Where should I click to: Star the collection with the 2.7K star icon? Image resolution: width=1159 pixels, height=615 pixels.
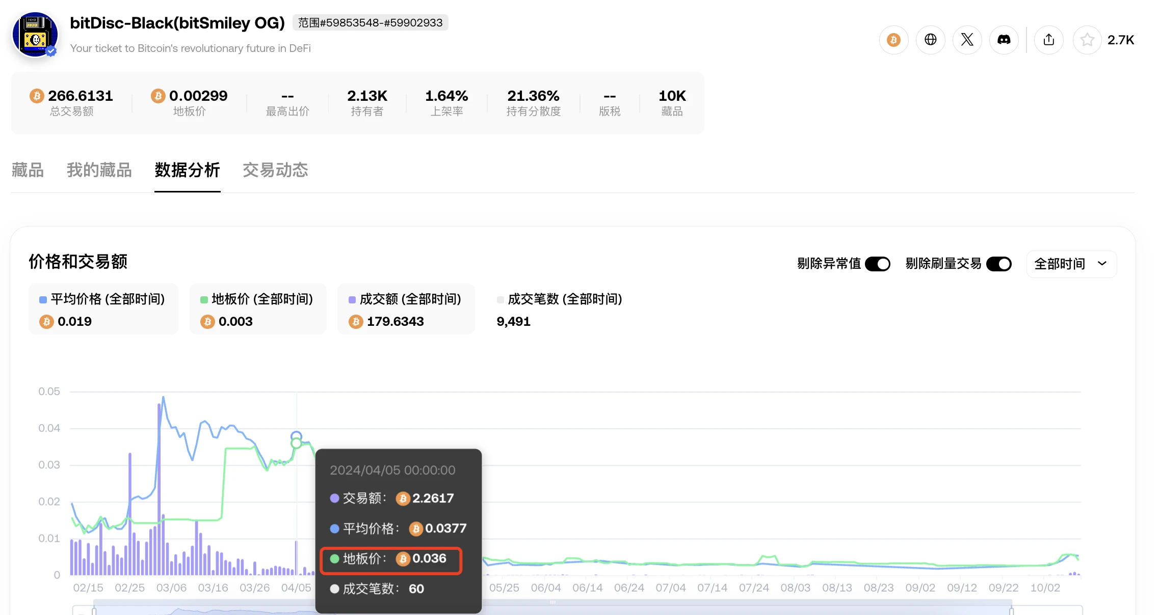click(1087, 39)
